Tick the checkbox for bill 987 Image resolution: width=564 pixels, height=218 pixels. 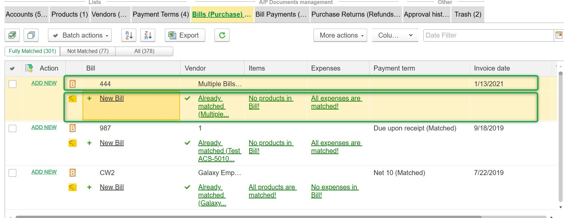click(13, 128)
